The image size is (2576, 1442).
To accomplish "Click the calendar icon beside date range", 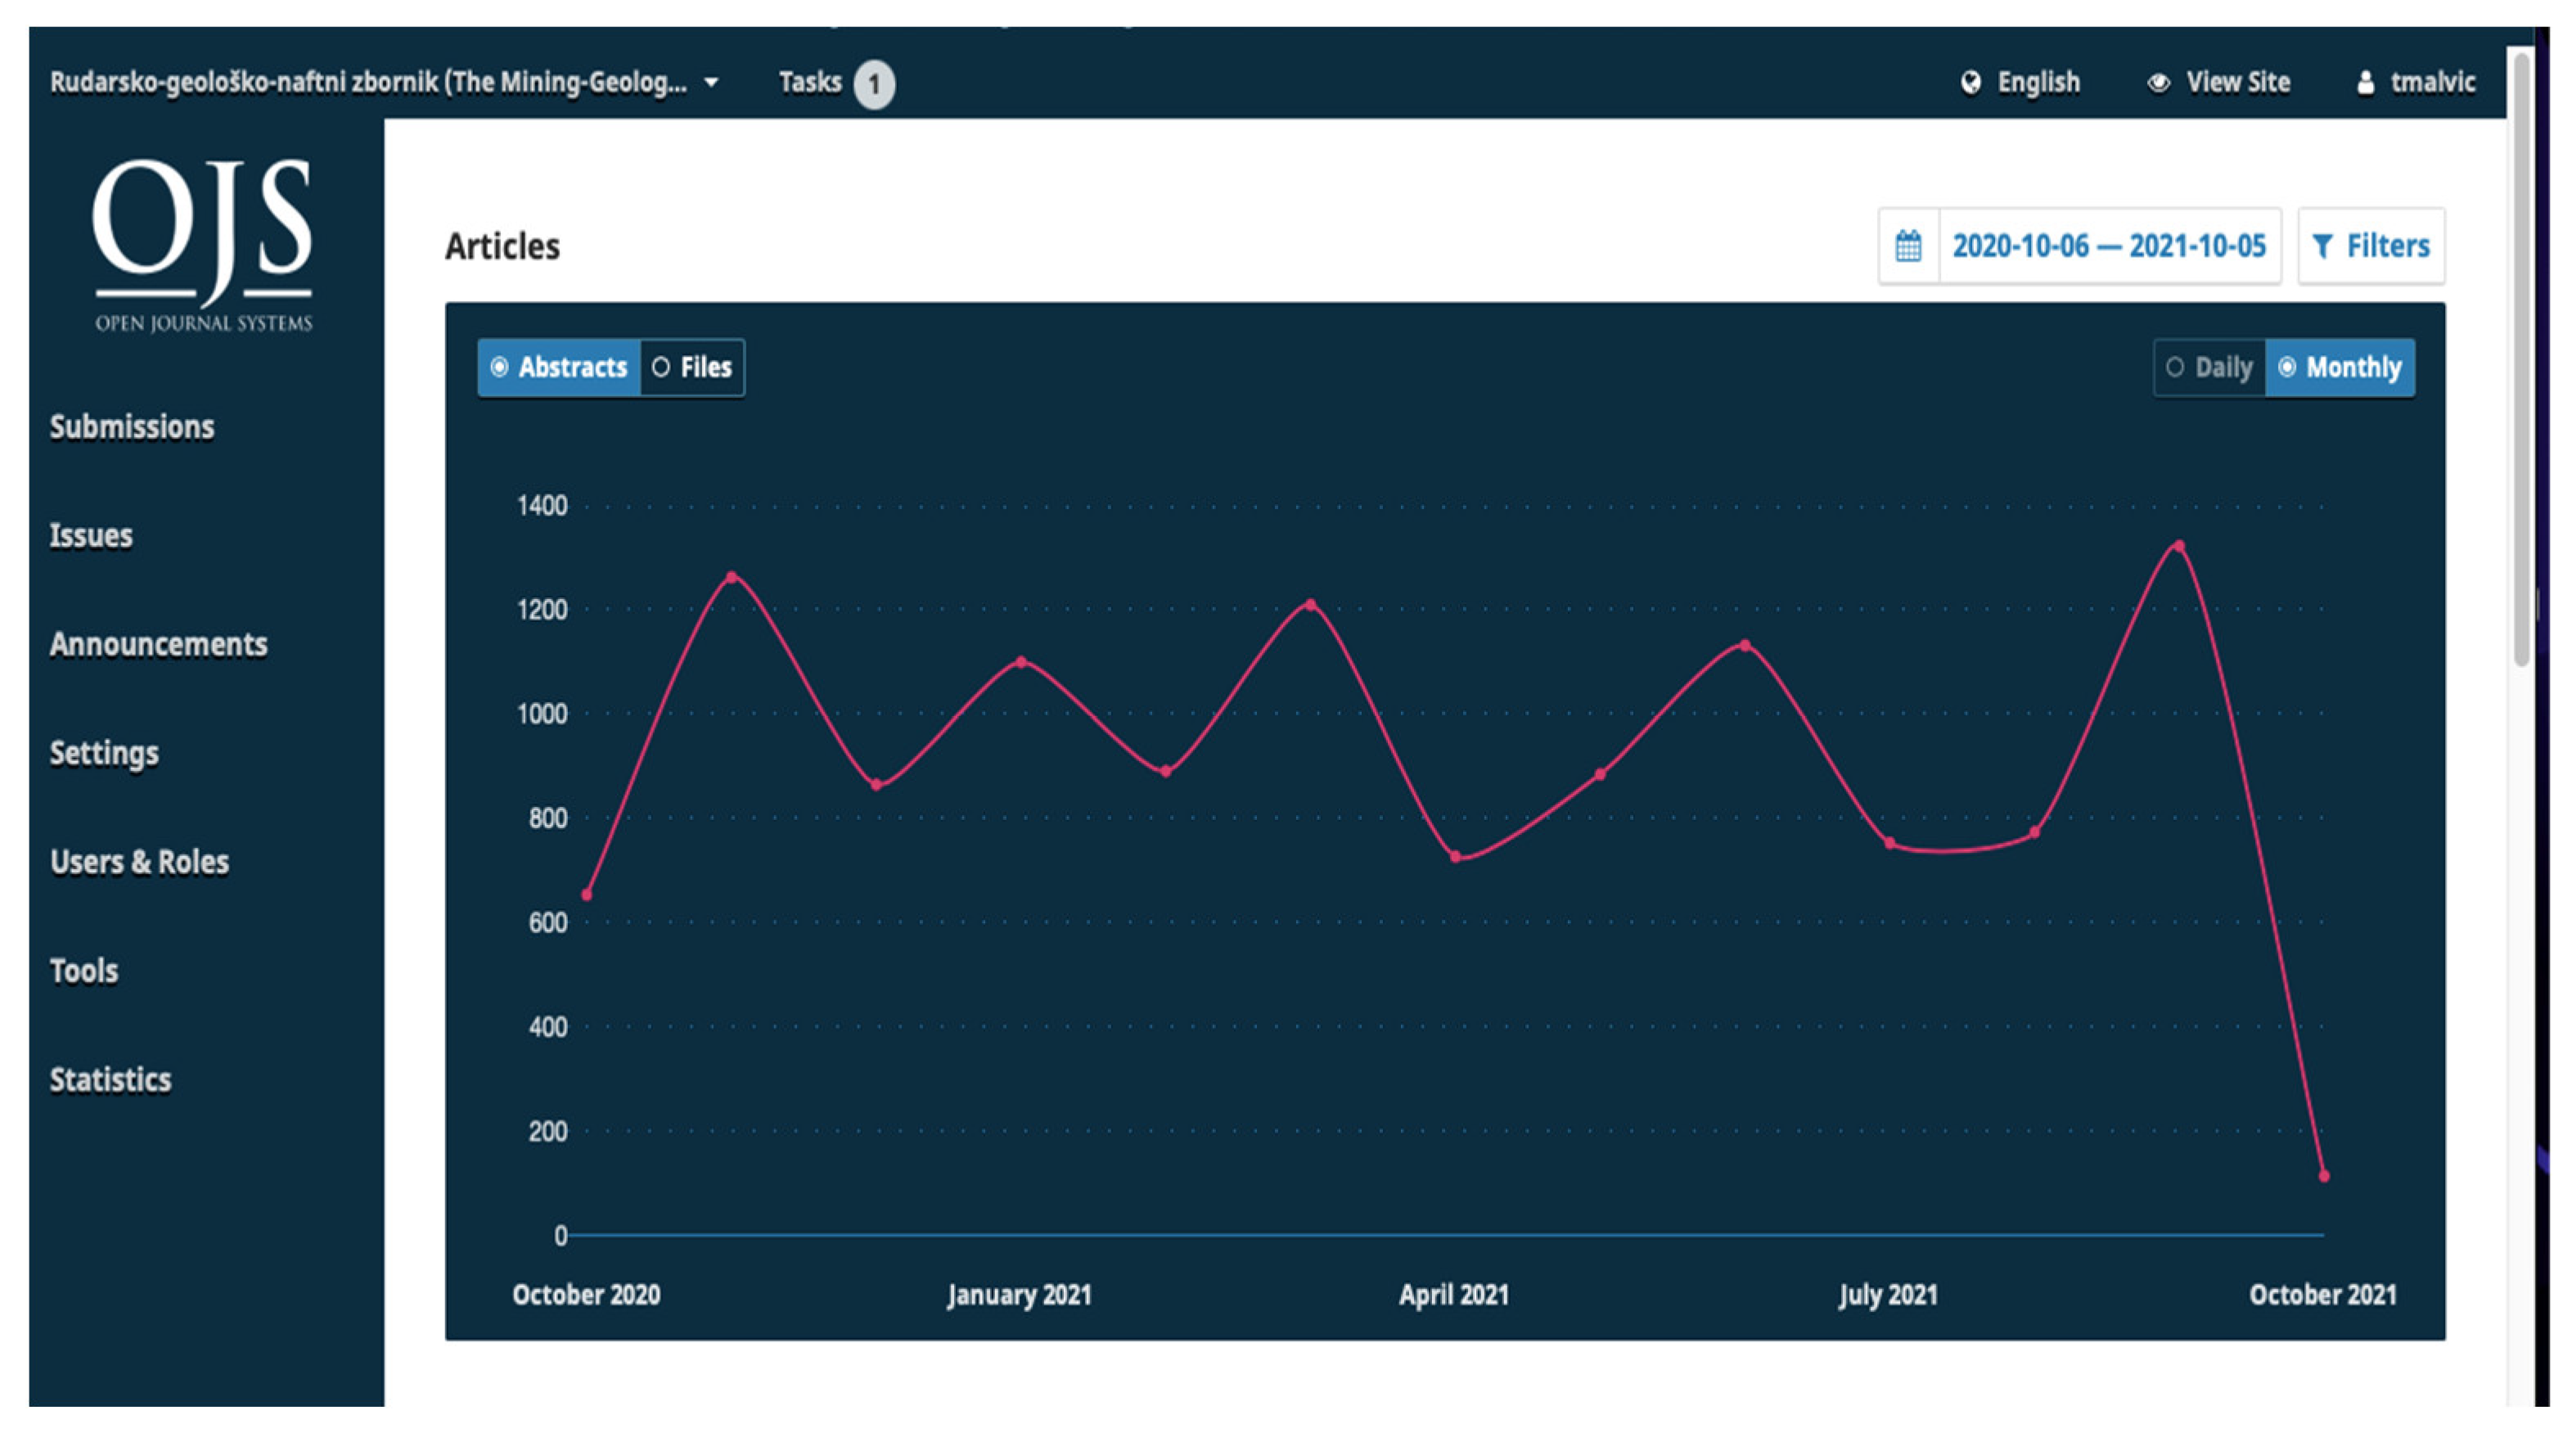I will pos(1908,246).
